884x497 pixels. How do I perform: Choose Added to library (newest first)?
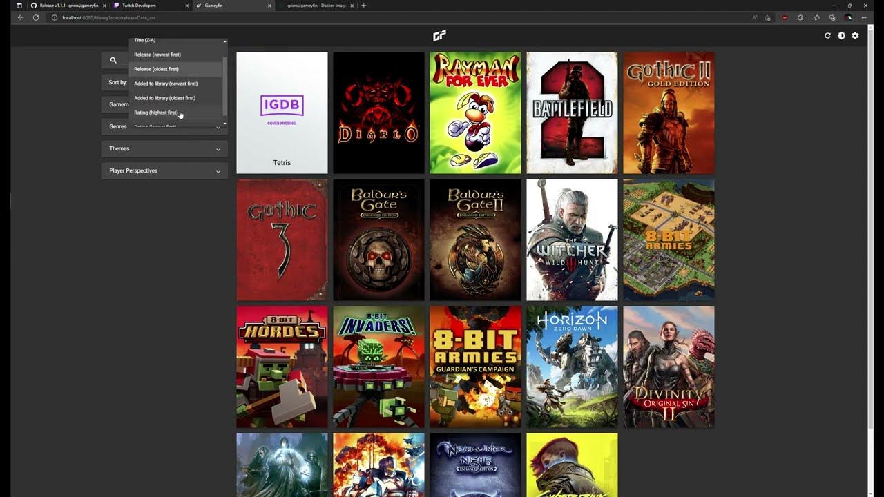pos(175,84)
